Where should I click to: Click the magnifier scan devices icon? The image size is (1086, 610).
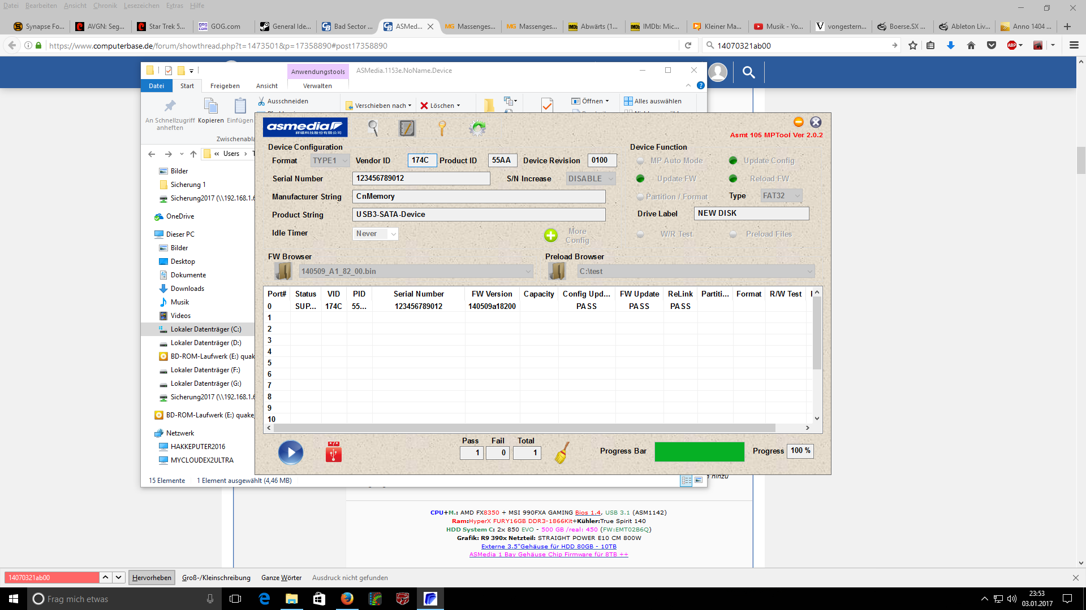[x=373, y=128]
